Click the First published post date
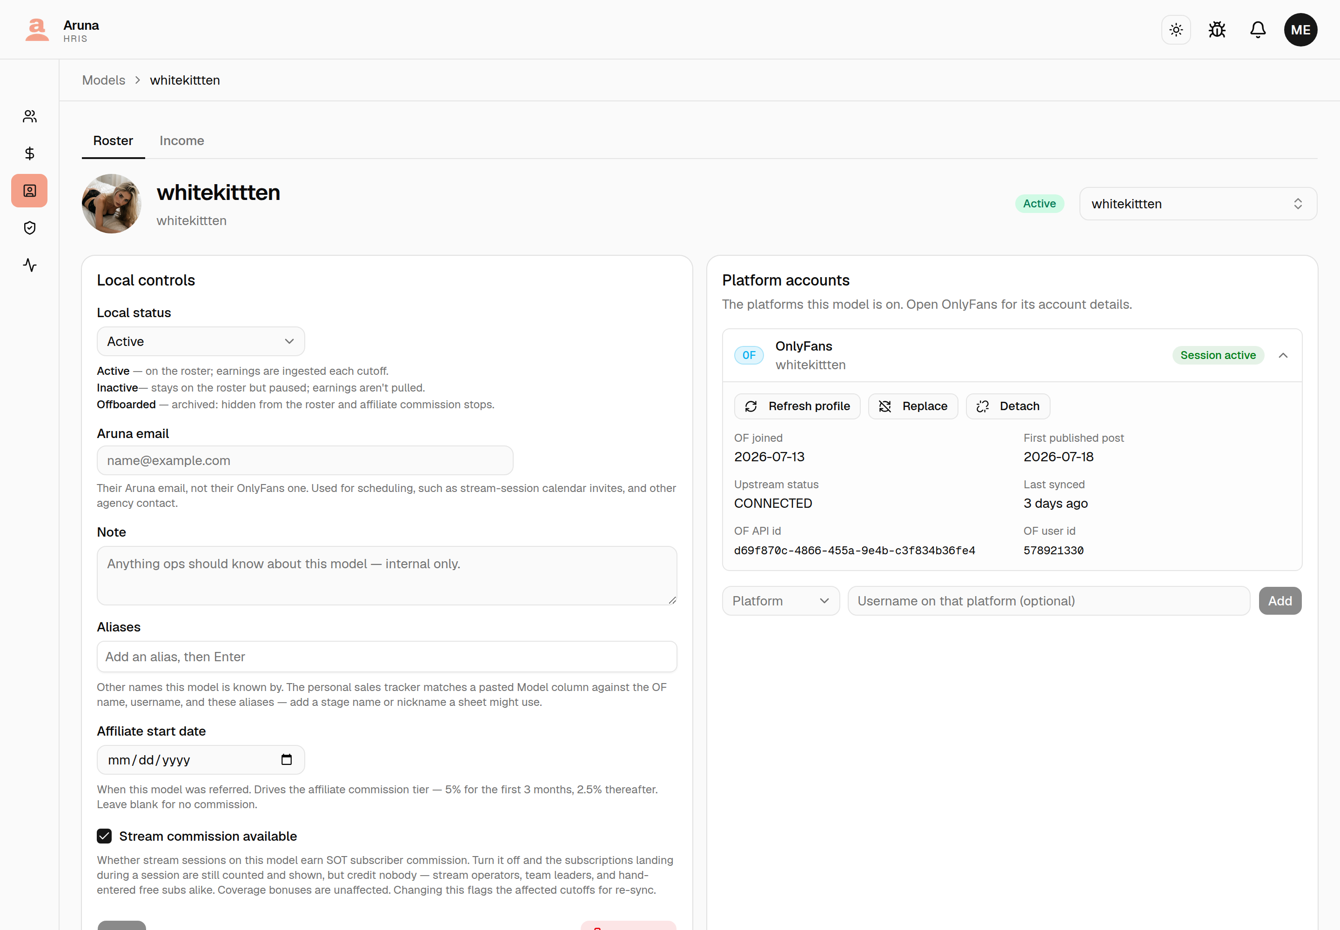This screenshot has width=1340, height=930. pyautogui.click(x=1059, y=457)
